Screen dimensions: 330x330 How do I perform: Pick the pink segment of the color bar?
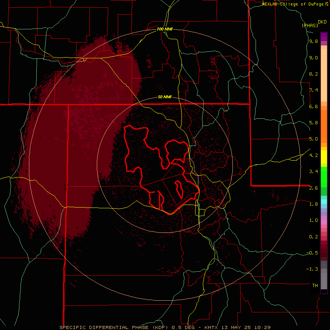[324, 222]
